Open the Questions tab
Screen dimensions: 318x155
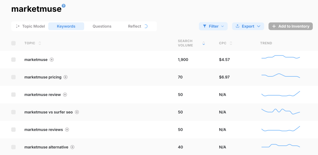click(102, 26)
